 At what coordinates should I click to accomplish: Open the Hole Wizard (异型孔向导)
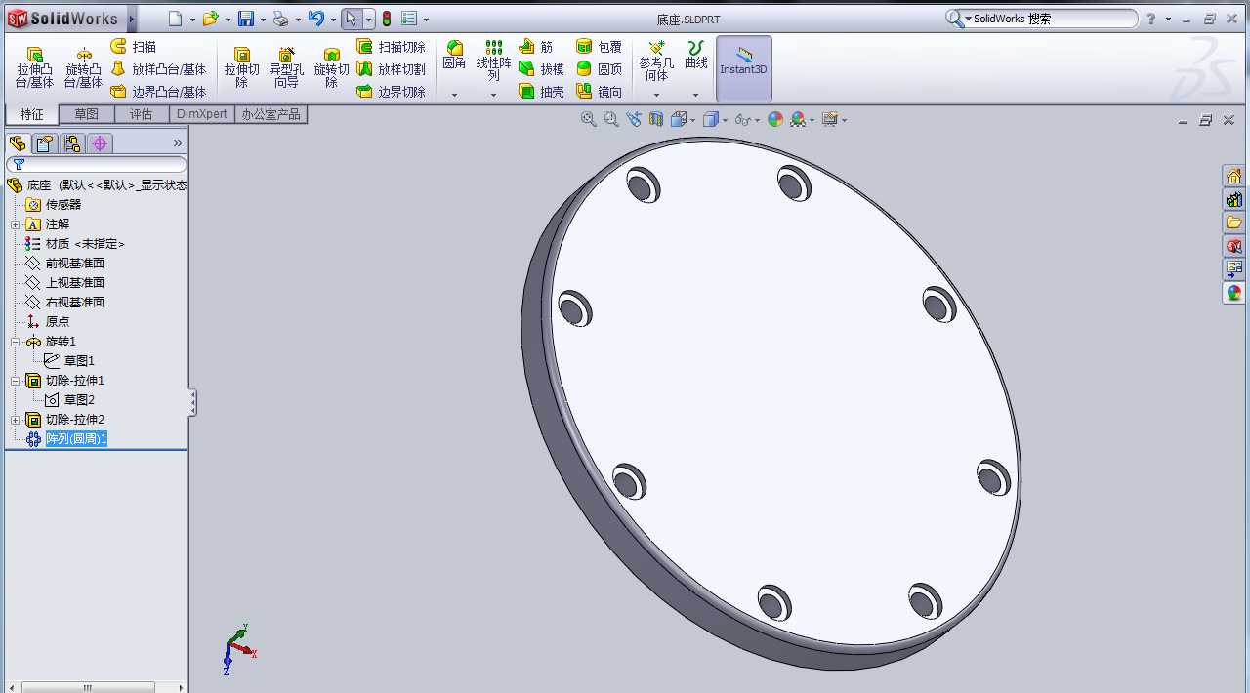(286, 67)
